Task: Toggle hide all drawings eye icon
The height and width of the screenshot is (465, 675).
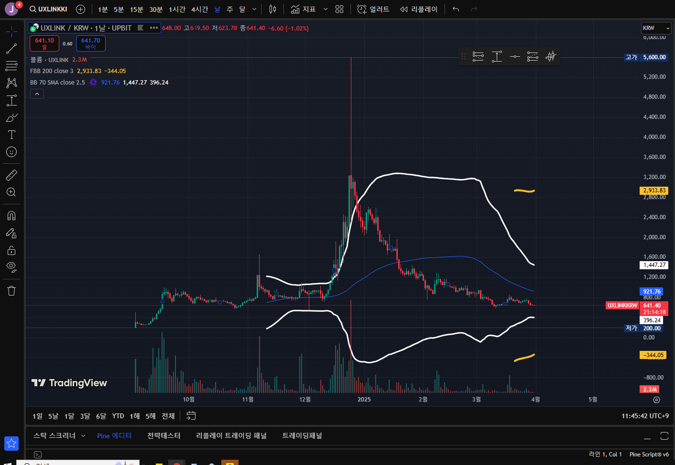Action: point(11,267)
